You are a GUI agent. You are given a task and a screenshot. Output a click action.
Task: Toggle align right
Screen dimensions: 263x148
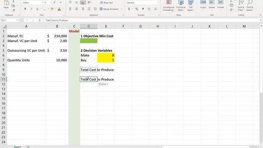83,9
